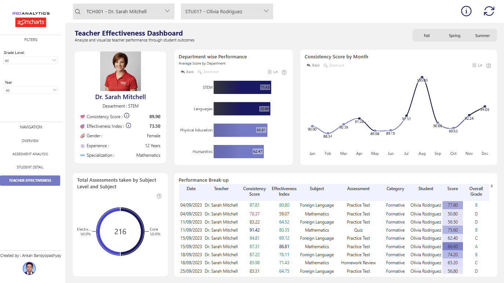Click Back on Consistency Score by Month chart
This screenshot has width=504, height=283.
click(x=313, y=65)
